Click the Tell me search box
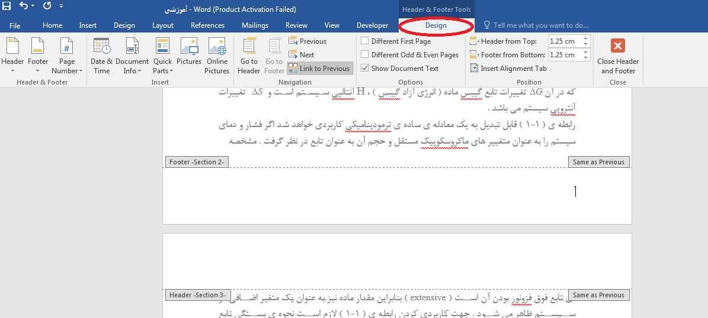The width and height of the screenshot is (708, 318). pos(540,25)
